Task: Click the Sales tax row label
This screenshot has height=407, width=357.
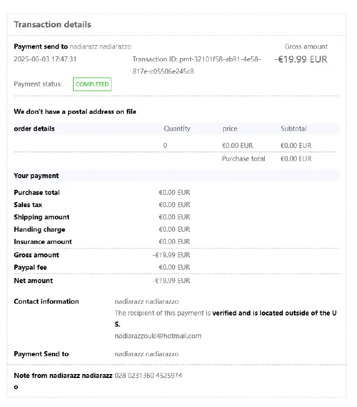Action: 28,205
